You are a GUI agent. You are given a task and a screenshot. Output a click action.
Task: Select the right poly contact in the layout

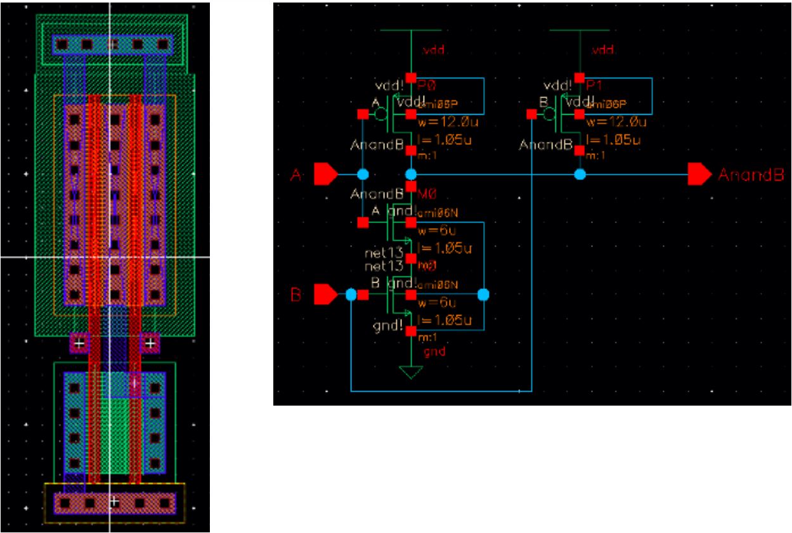pyautogui.click(x=150, y=344)
